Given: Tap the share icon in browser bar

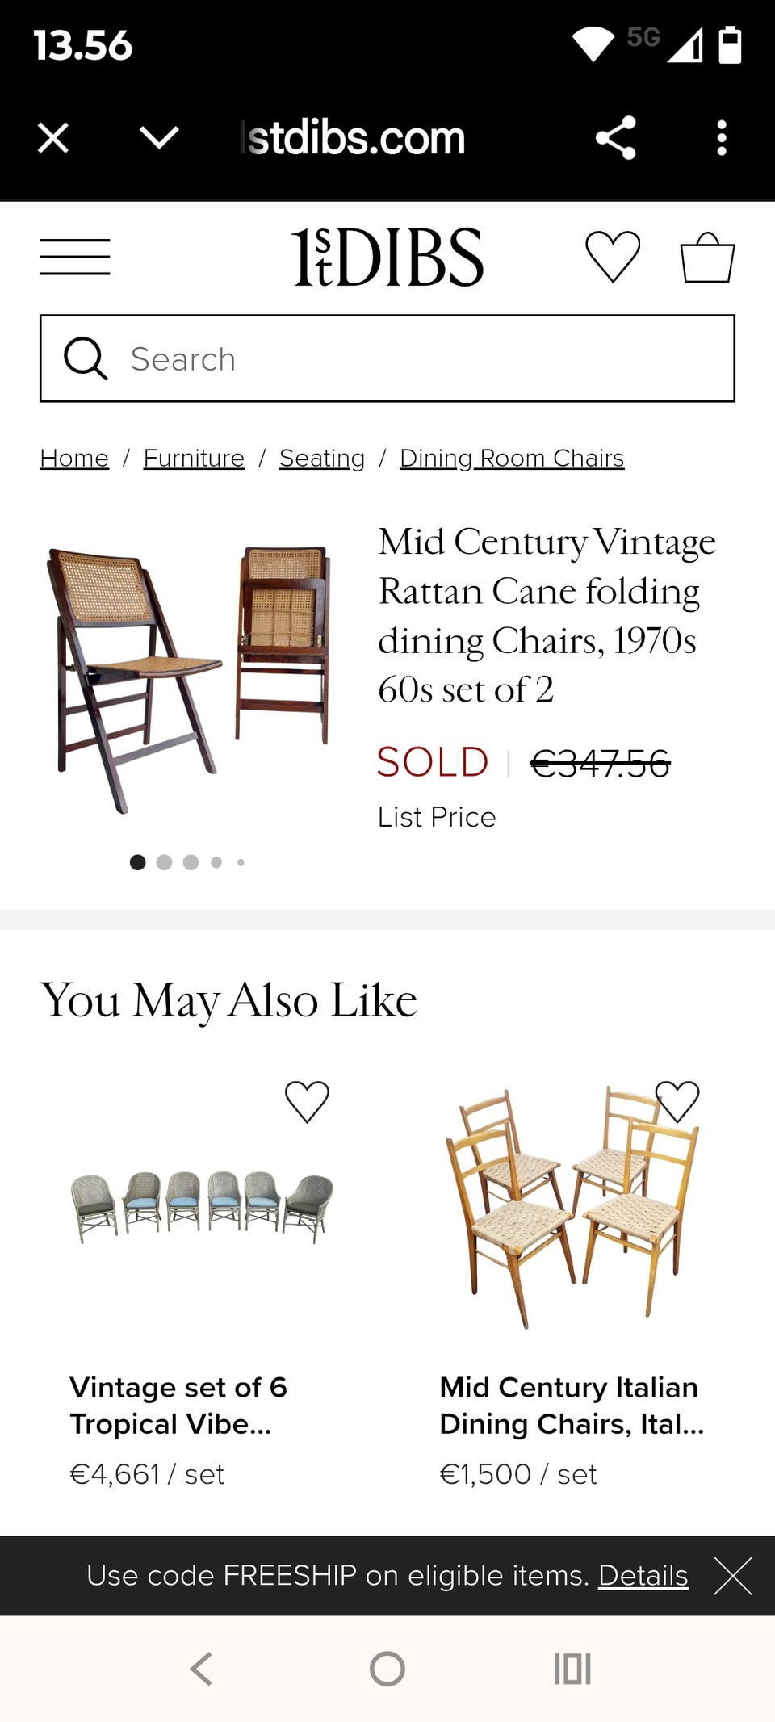Looking at the screenshot, I should [x=616, y=138].
